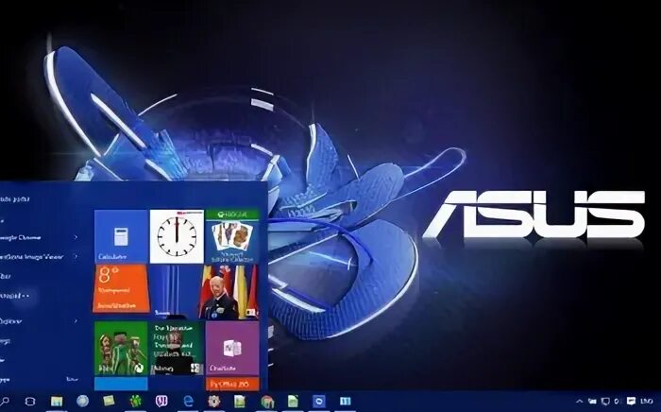The image size is (661, 412).
Task: Open the analog clock tile
Action: pos(177,236)
